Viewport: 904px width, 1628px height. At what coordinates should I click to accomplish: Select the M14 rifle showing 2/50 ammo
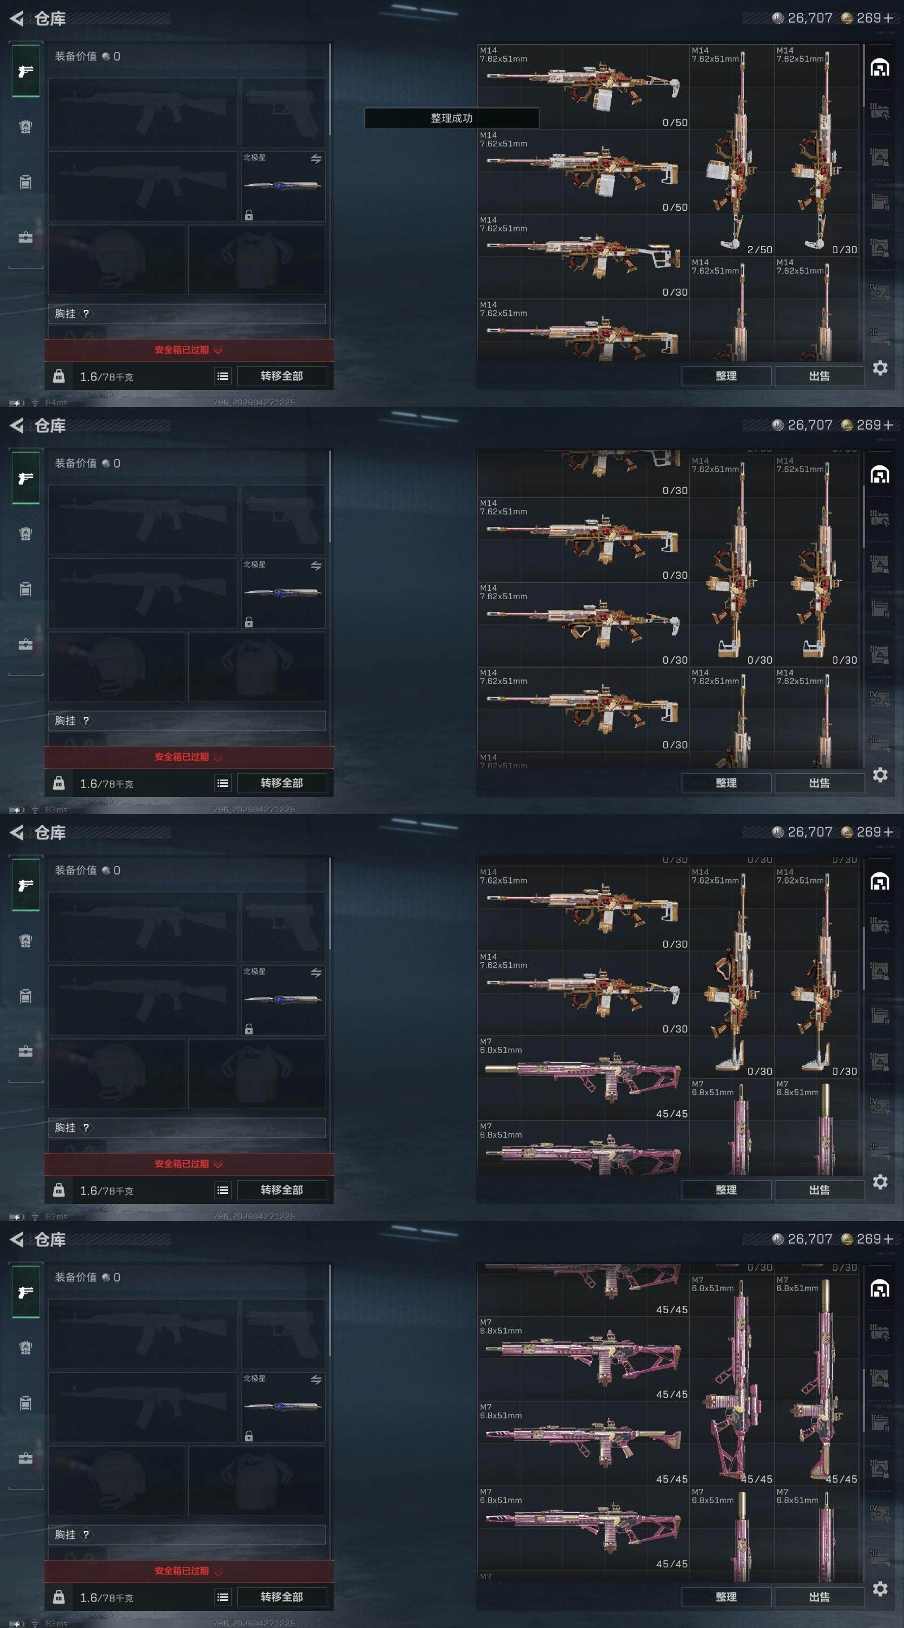coord(732,150)
